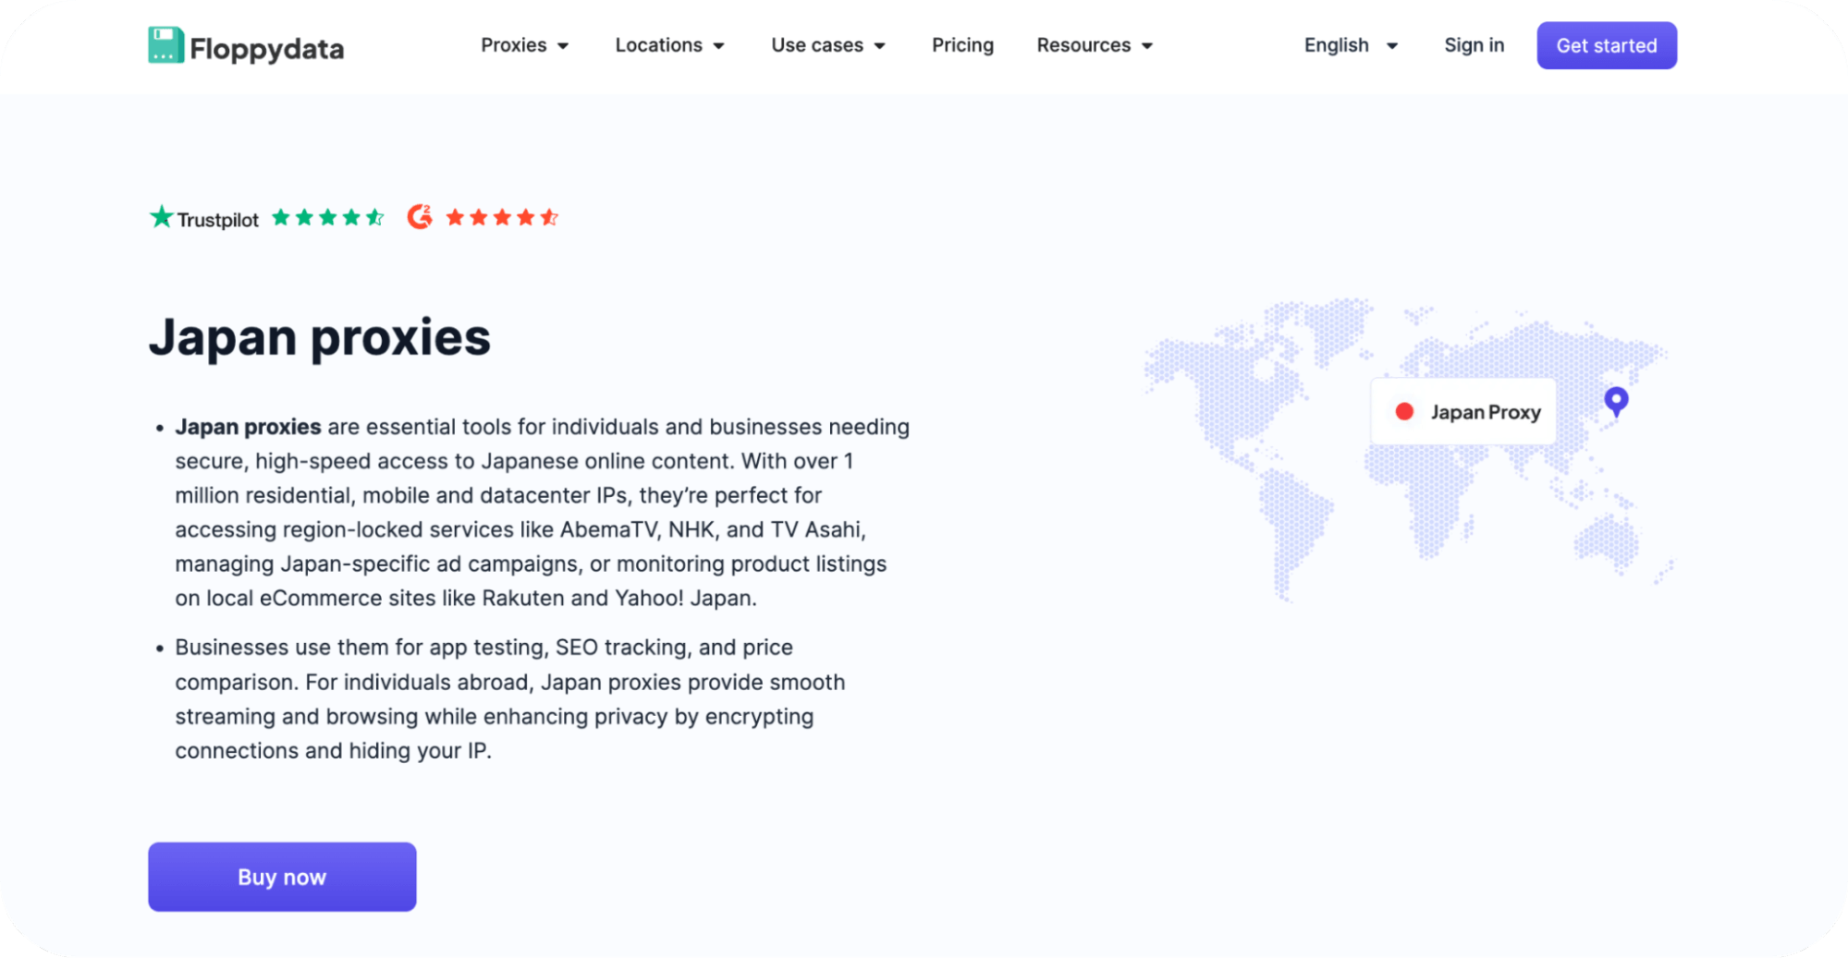The width and height of the screenshot is (1848, 958).
Task: Click the Japan proxies heading
Action: [x=320, y=337]
